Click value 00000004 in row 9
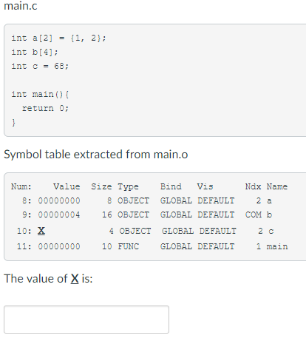306x341 pixels. 59,215
